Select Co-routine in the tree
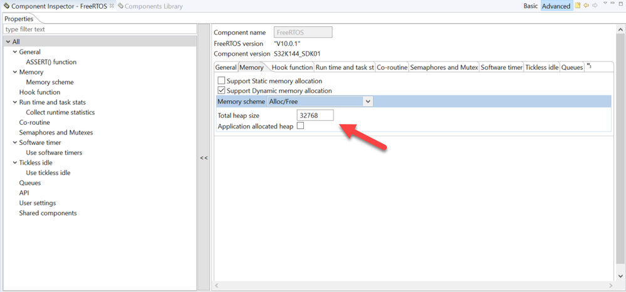The image size is (626, 292). [x=34, y=122]
